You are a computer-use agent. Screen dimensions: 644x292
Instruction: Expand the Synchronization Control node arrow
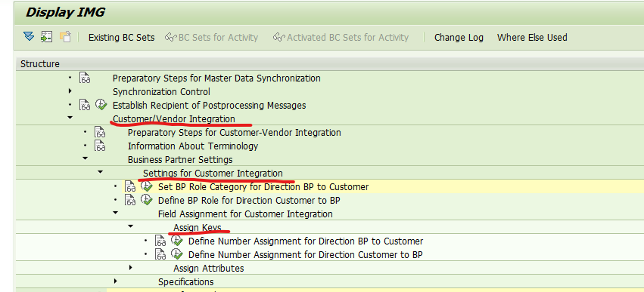coord(70,91)
